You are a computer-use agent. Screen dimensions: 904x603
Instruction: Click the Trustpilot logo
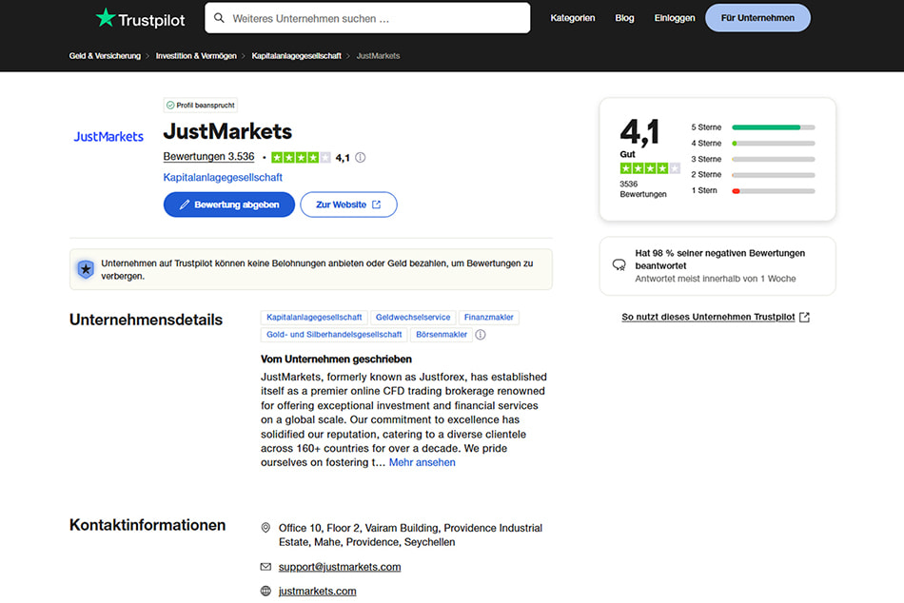(140, 18)
